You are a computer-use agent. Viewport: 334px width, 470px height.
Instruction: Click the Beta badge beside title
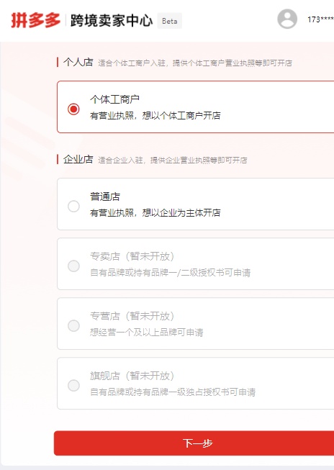pos(169,21)
